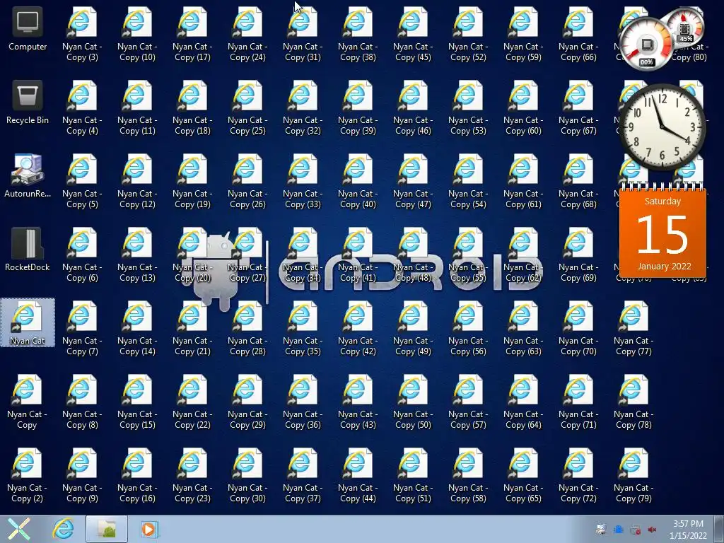The image size is (724, 543).
Task: Click the taskbar clock showing 3:57 PM
Action: (688, 530)
